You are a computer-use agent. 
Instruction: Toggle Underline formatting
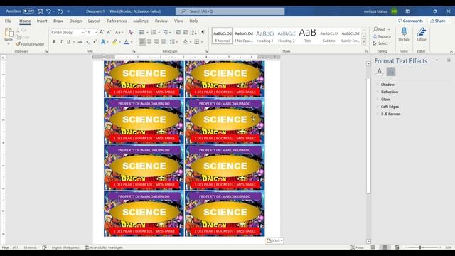(68, 42)
